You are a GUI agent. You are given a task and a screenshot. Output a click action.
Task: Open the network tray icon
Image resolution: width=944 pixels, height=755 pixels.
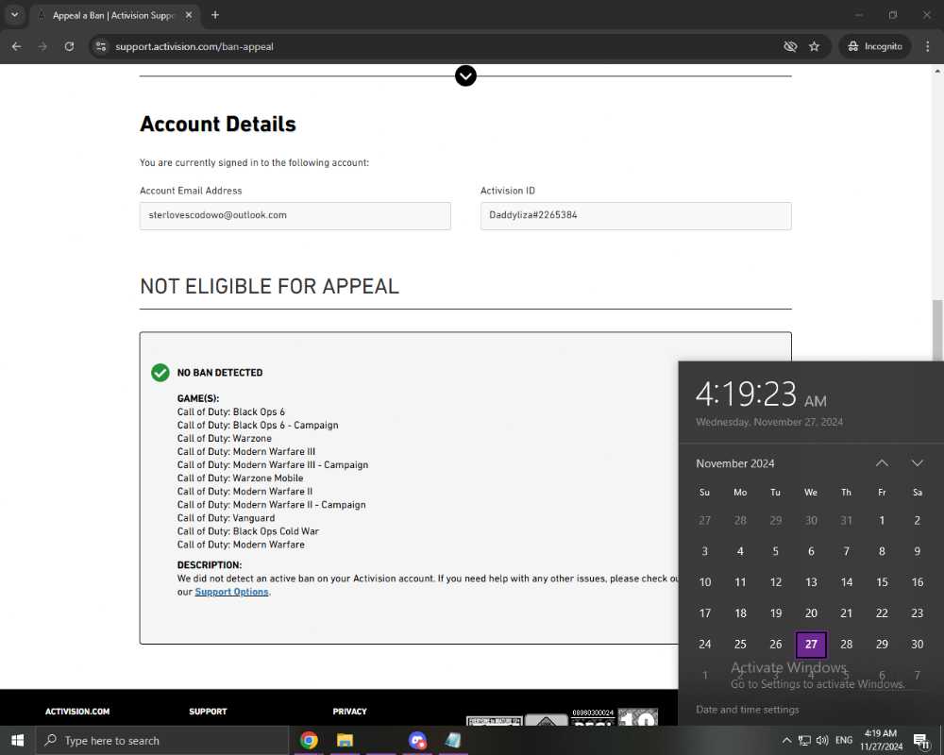click(x=804, y=740)
